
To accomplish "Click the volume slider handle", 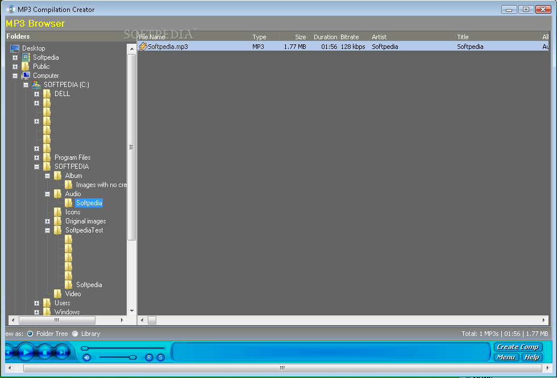I will click(x=133, y=358).
